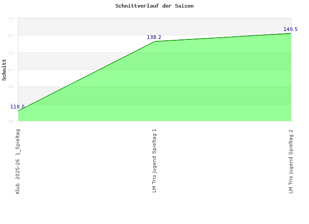This screenshot has width=309, height=224.
Task: Click the 145 y-axis tick label
Action: (x=10, y=18)
